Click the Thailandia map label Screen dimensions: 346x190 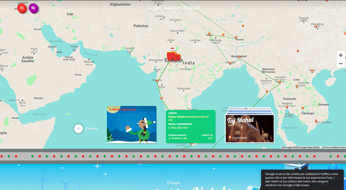click(289, 99)
